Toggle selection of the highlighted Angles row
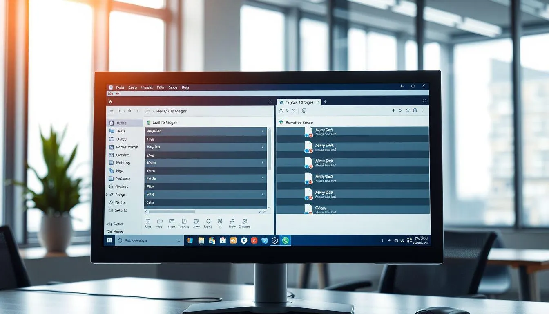 tap(204, 131)
